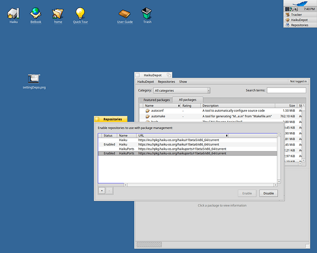
Task: Switch to Tracker in the Deskbar
Action: pos(300,15)
